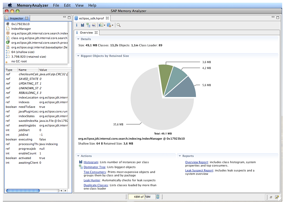Viewport: 285px width, 204px height.
Task: Open the OQL query editor icon
Action: (x=94, y=25)
